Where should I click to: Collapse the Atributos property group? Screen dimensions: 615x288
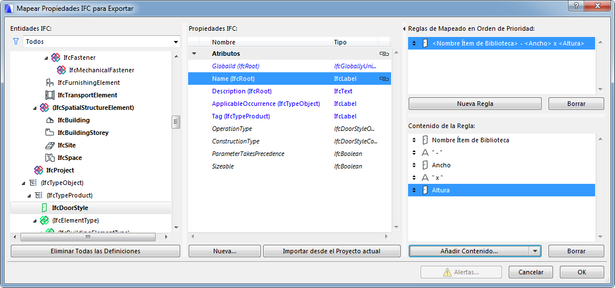(x=194, y=54)
